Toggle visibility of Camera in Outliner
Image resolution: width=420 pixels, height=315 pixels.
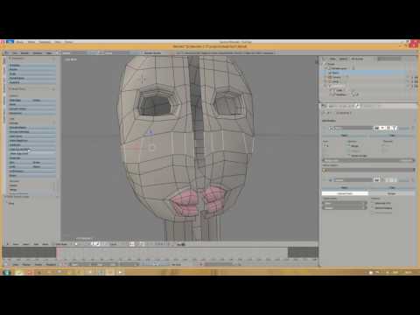point(409,77)
